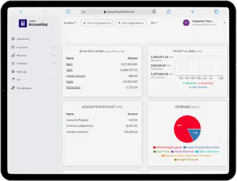The image size is (237, 181).
Task: Click the purple IT user avatar
Action: pos(186,23)
